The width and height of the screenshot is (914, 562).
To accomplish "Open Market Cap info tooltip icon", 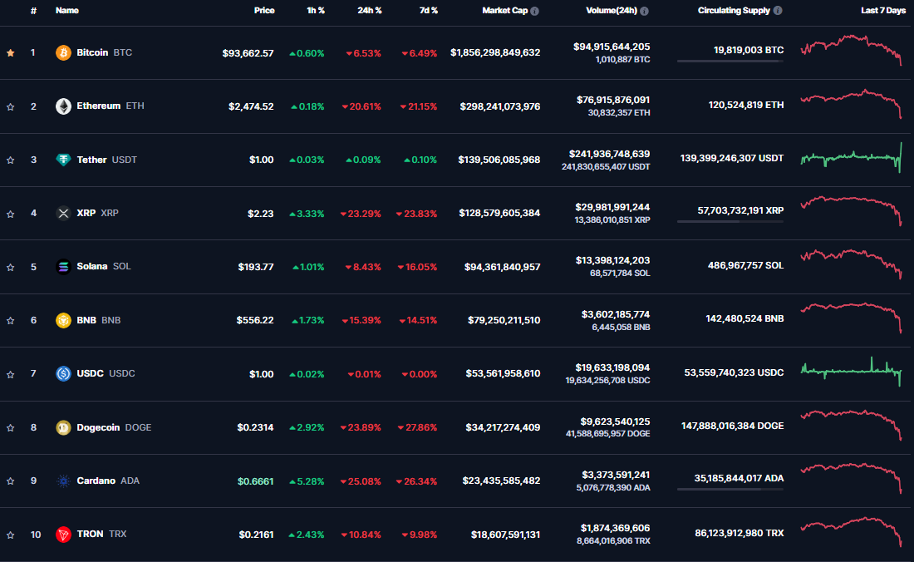I will pyautogui.click(x=534, y=12).
